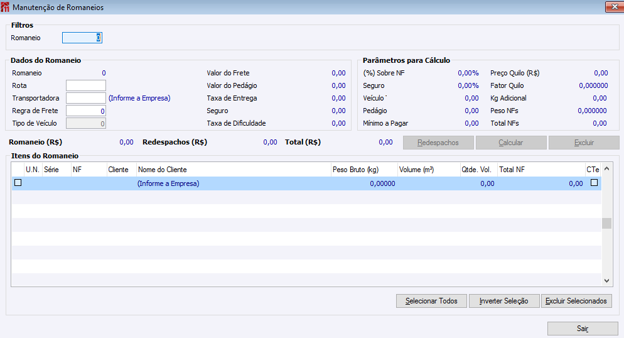
Task: Click '(Informe a Empresa)' text beside Transportadora
Action: coord(139,98)
